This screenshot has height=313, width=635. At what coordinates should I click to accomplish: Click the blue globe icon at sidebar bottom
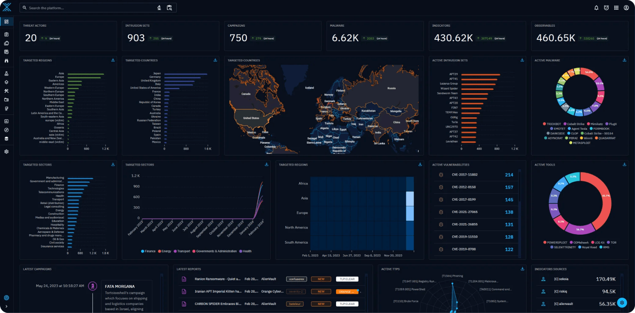pos(6,298)
